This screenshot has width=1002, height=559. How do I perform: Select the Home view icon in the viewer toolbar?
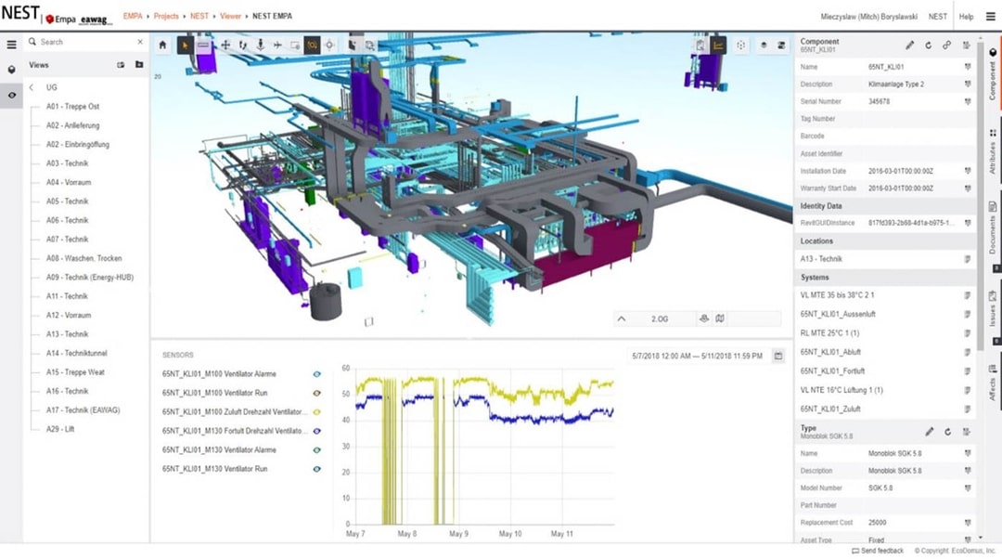(x=162, y=44)
